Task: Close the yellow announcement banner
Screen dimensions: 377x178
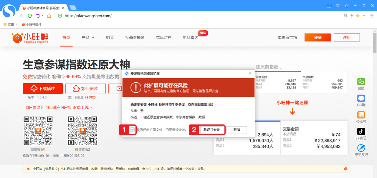Action: 345,169
